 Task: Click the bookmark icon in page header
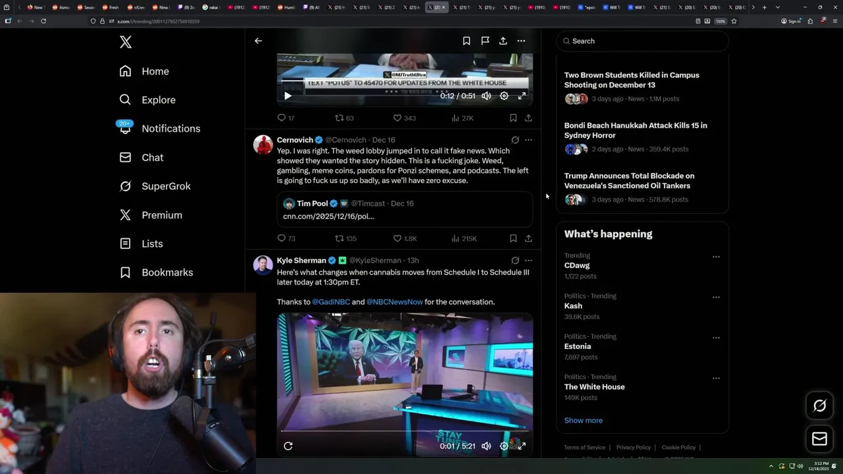[x=466, y=41]
